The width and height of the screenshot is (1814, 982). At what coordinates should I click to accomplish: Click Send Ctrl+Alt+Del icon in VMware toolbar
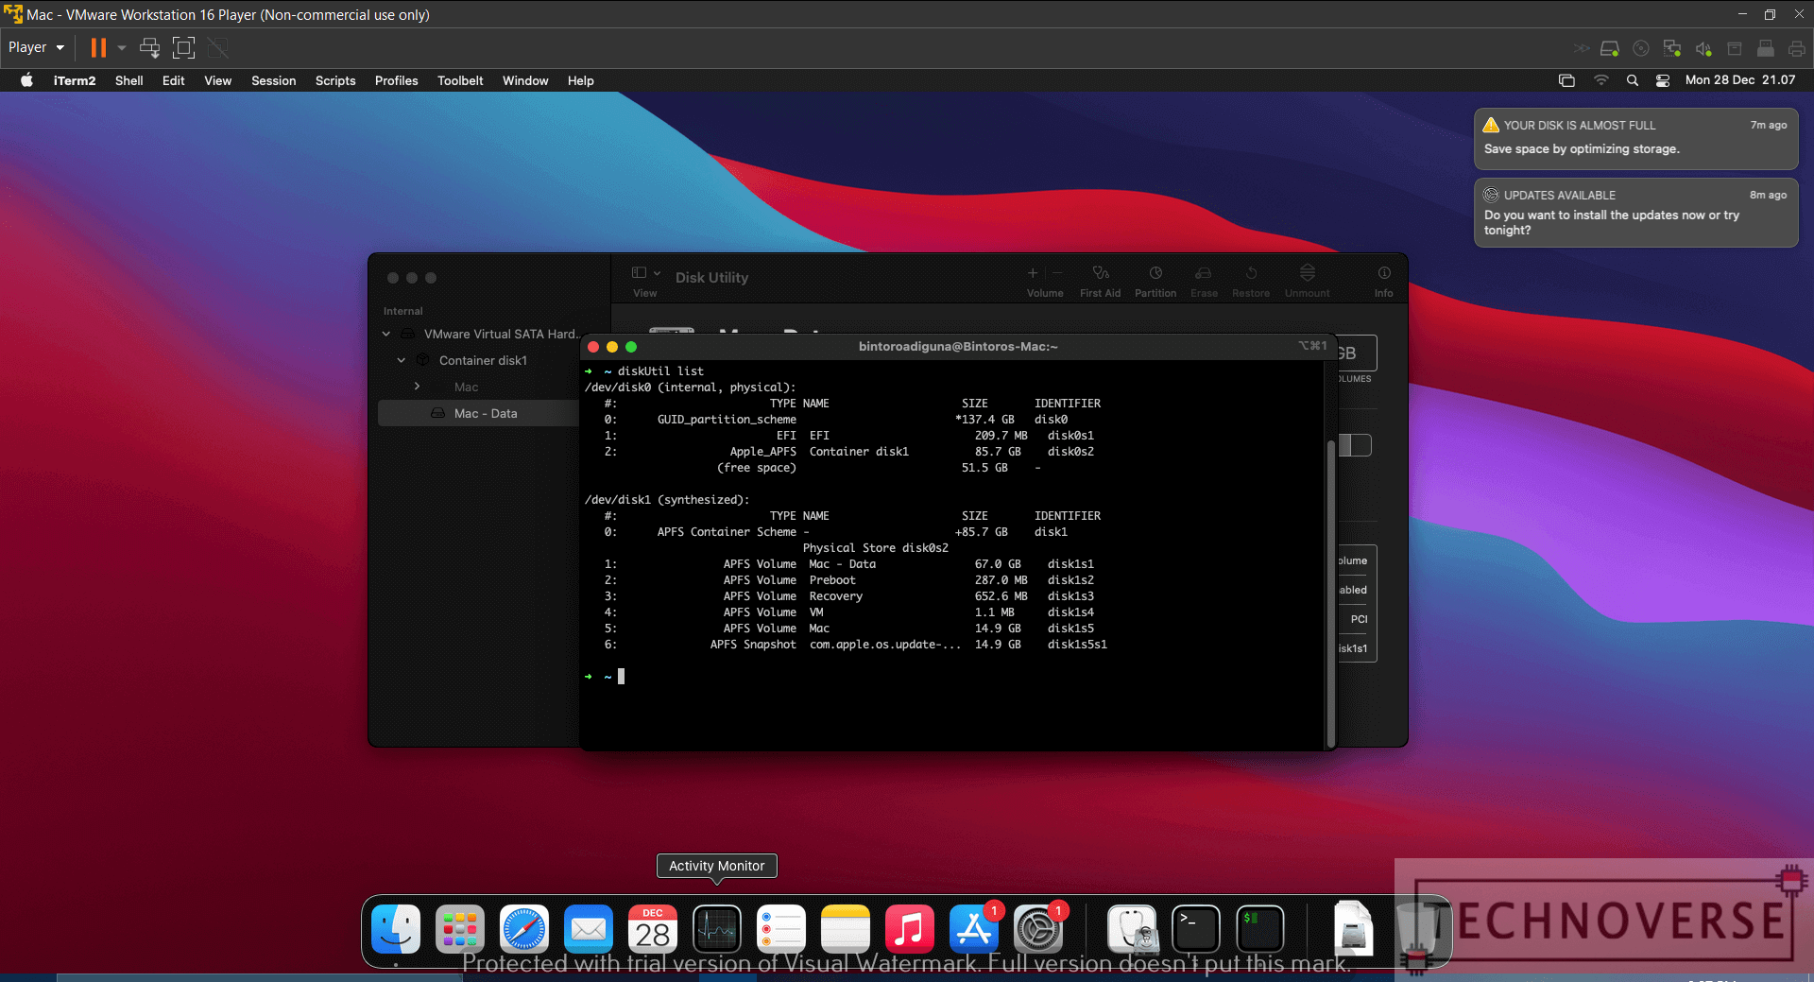coord(149,47)
